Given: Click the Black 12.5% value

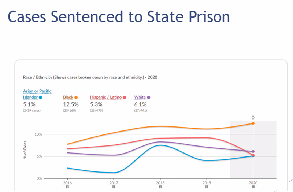Looking at the screenshot, I should [x=70, y=104].
